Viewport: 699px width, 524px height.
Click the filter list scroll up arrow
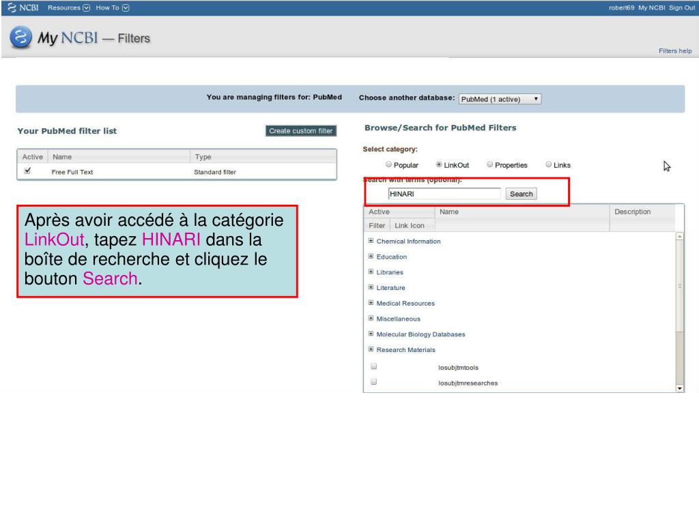coord(679,237)
